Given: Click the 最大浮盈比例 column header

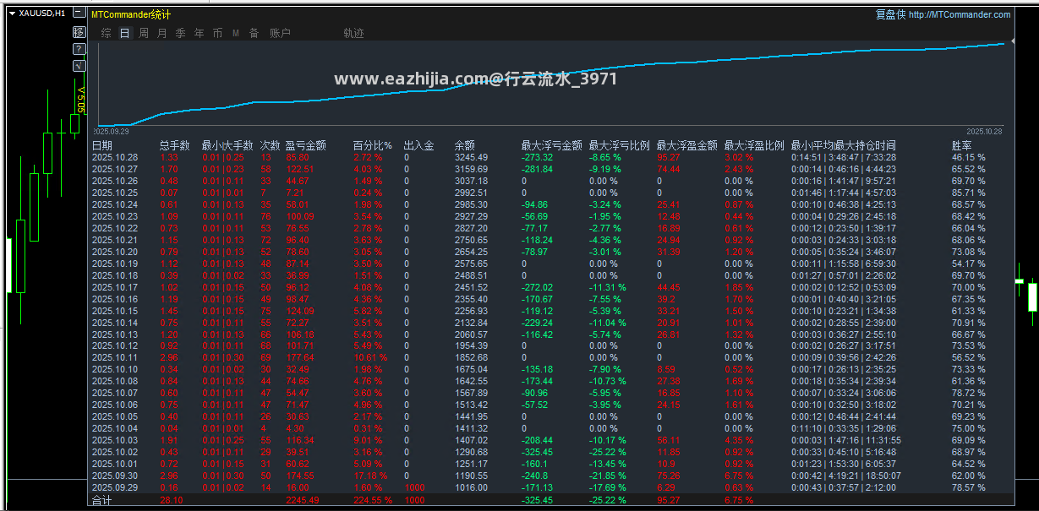Looking at the screenshot, I should coord(755,146).
